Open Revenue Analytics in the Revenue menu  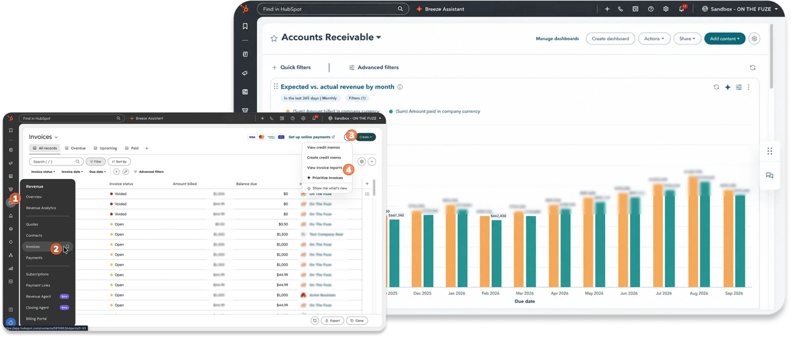tap(41, 208)
